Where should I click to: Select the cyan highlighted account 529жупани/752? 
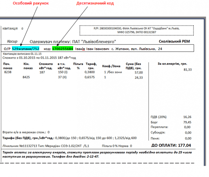point(26,49)
